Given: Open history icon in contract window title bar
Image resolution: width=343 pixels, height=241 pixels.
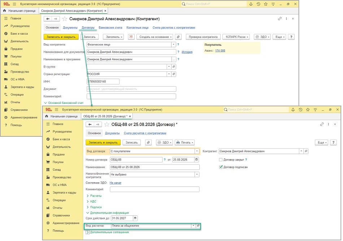Looking at the screenshot, I should (300, 110).
